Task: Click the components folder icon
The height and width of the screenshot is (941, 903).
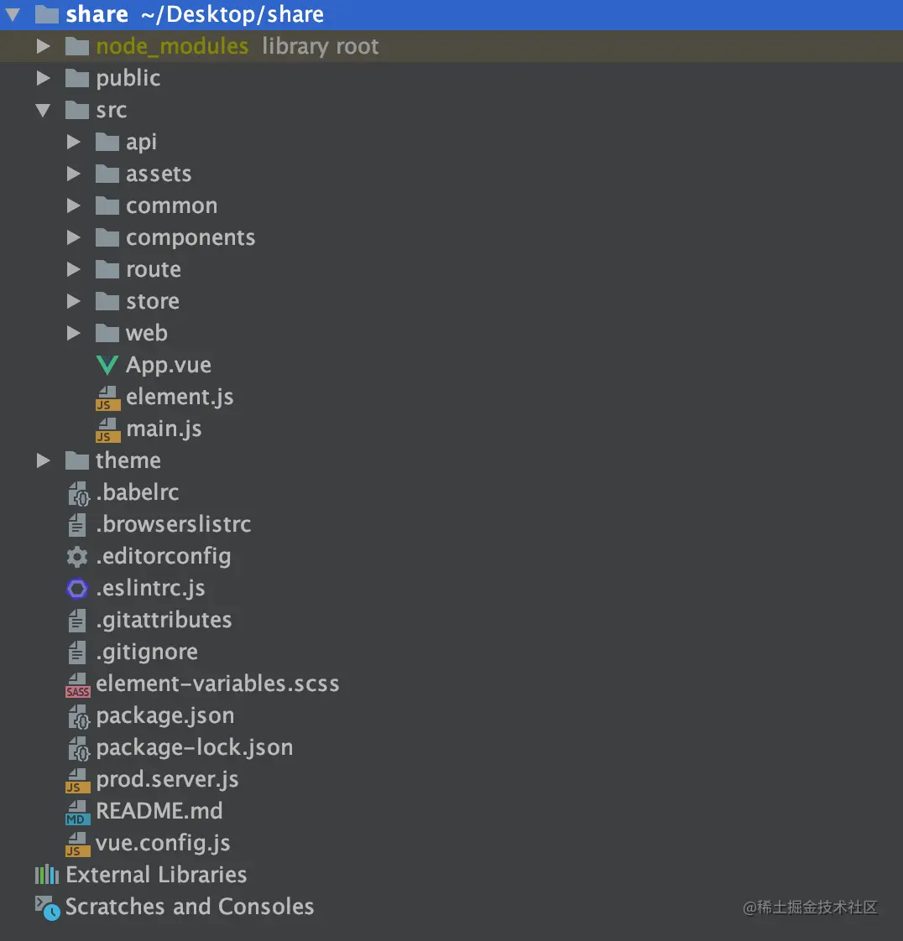Action: pos(107,237)
